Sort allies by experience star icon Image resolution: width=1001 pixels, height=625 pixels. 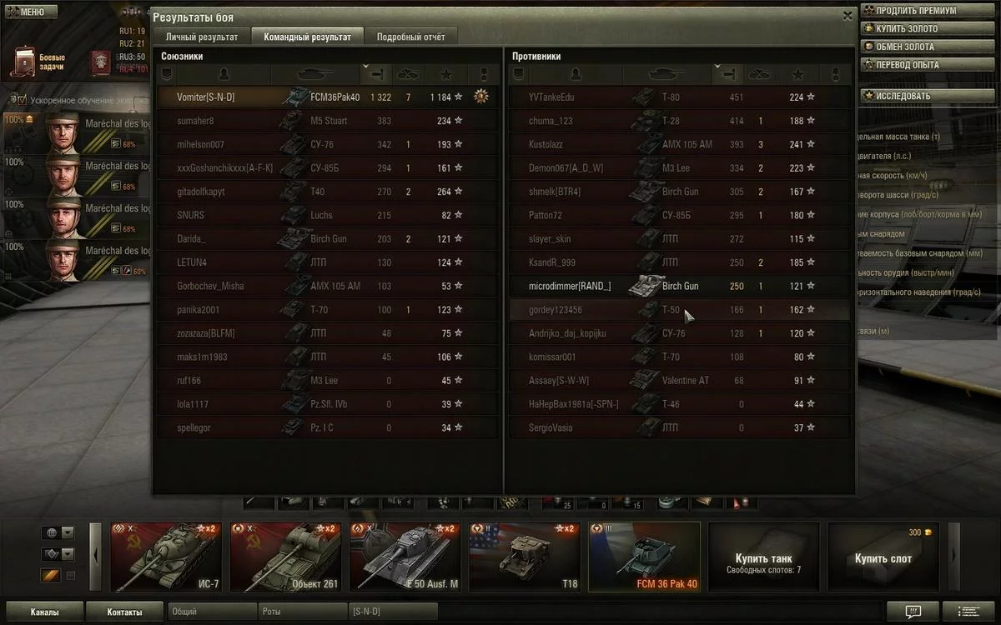click(x=446, y=74)
